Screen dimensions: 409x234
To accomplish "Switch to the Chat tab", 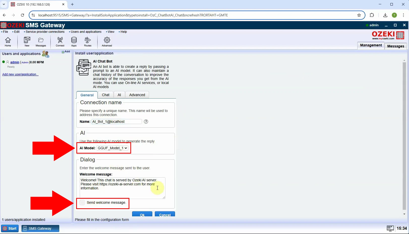I will (106, 95).
